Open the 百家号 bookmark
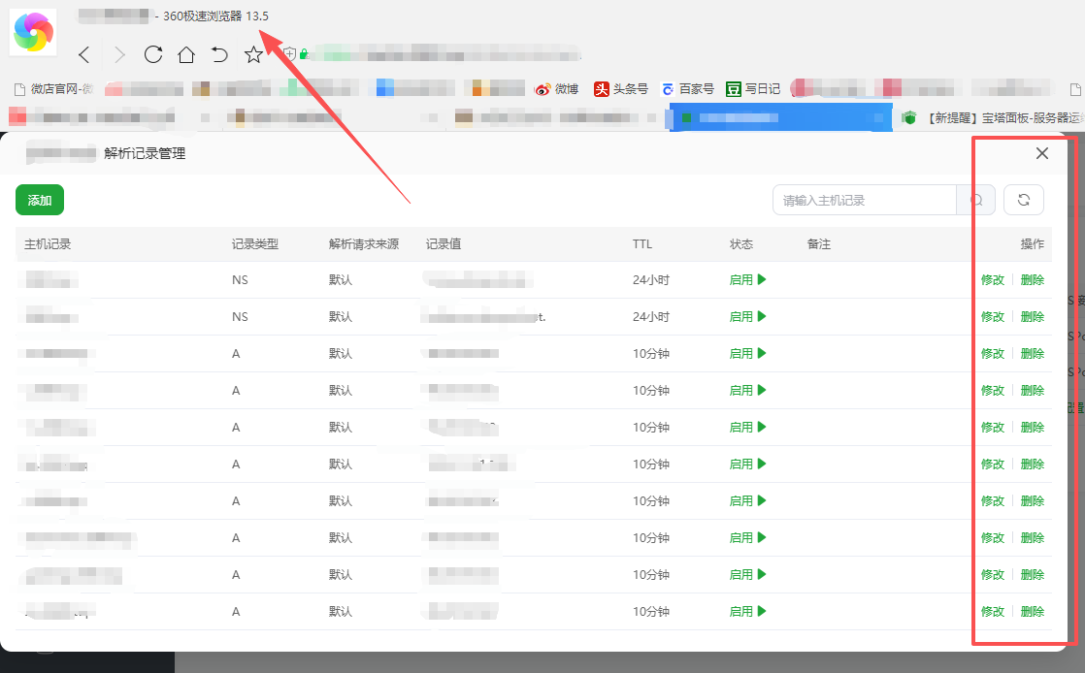 click(x=687, y=89)
